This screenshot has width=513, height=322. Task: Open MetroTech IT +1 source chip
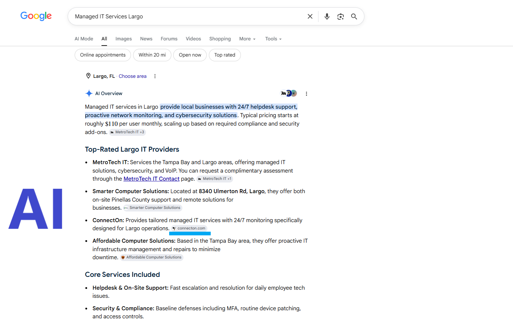[215, 179]
